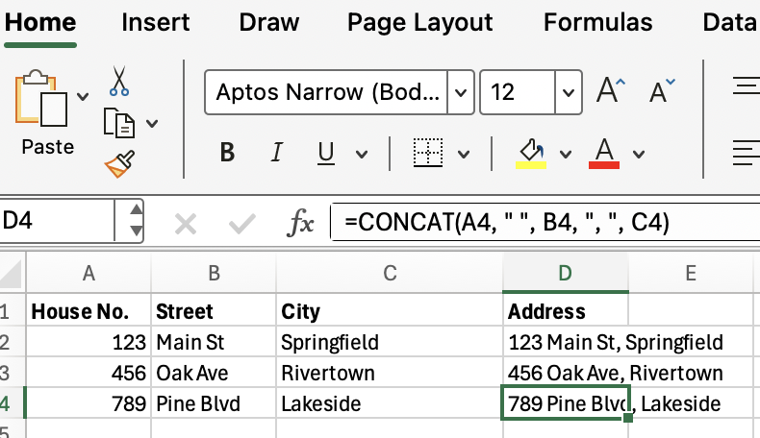Select the Address header cell
760x438 pixels.
[565, 310]
